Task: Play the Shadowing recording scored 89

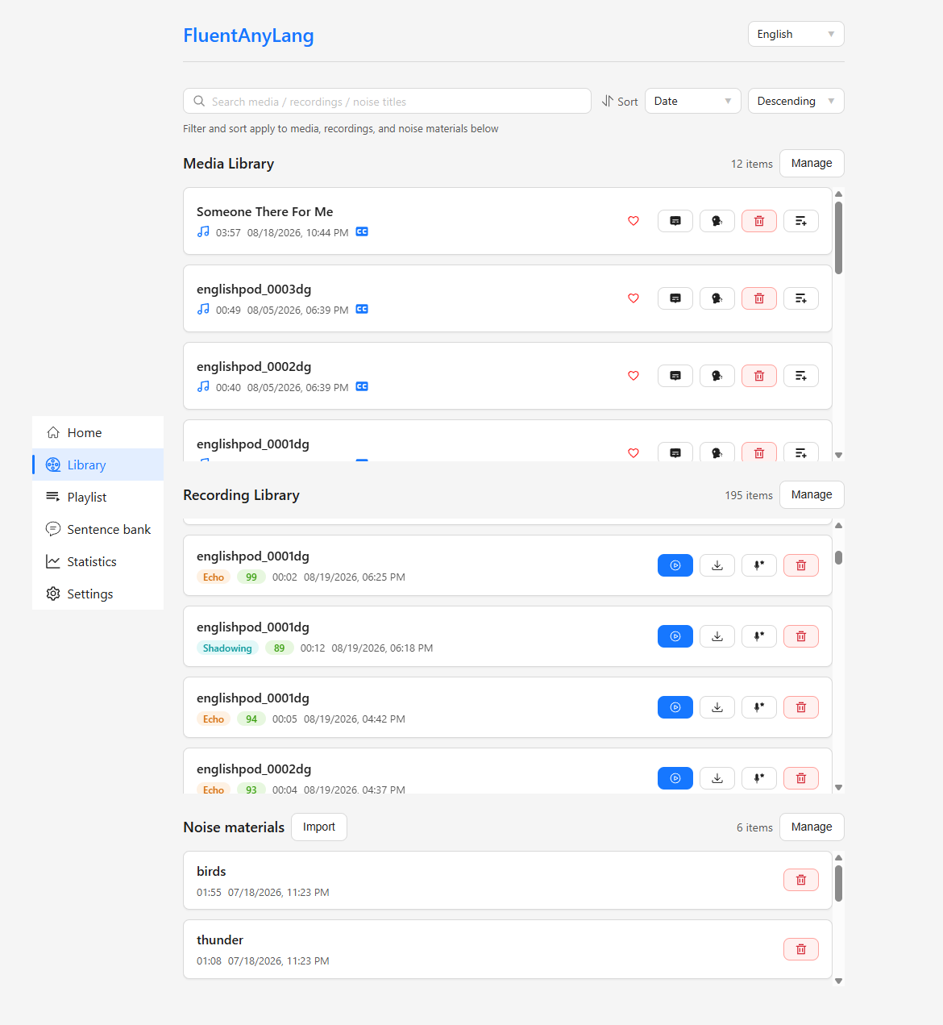Action: pyautogui.click(x=675, y=636)
